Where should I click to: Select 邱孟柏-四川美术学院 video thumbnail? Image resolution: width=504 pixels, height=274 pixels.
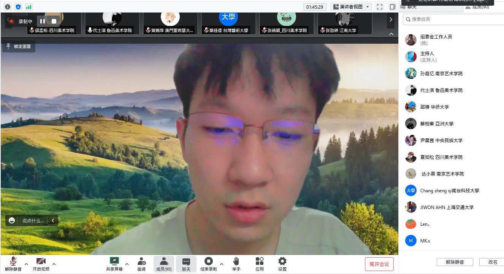[54, 23]
